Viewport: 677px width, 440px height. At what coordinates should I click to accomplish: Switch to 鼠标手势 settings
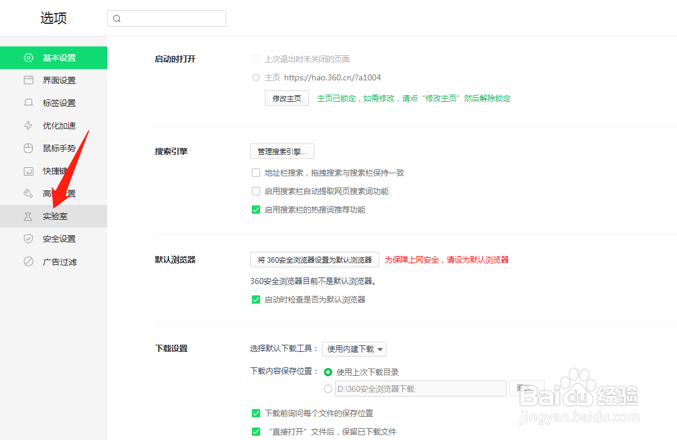click(54, 148)
